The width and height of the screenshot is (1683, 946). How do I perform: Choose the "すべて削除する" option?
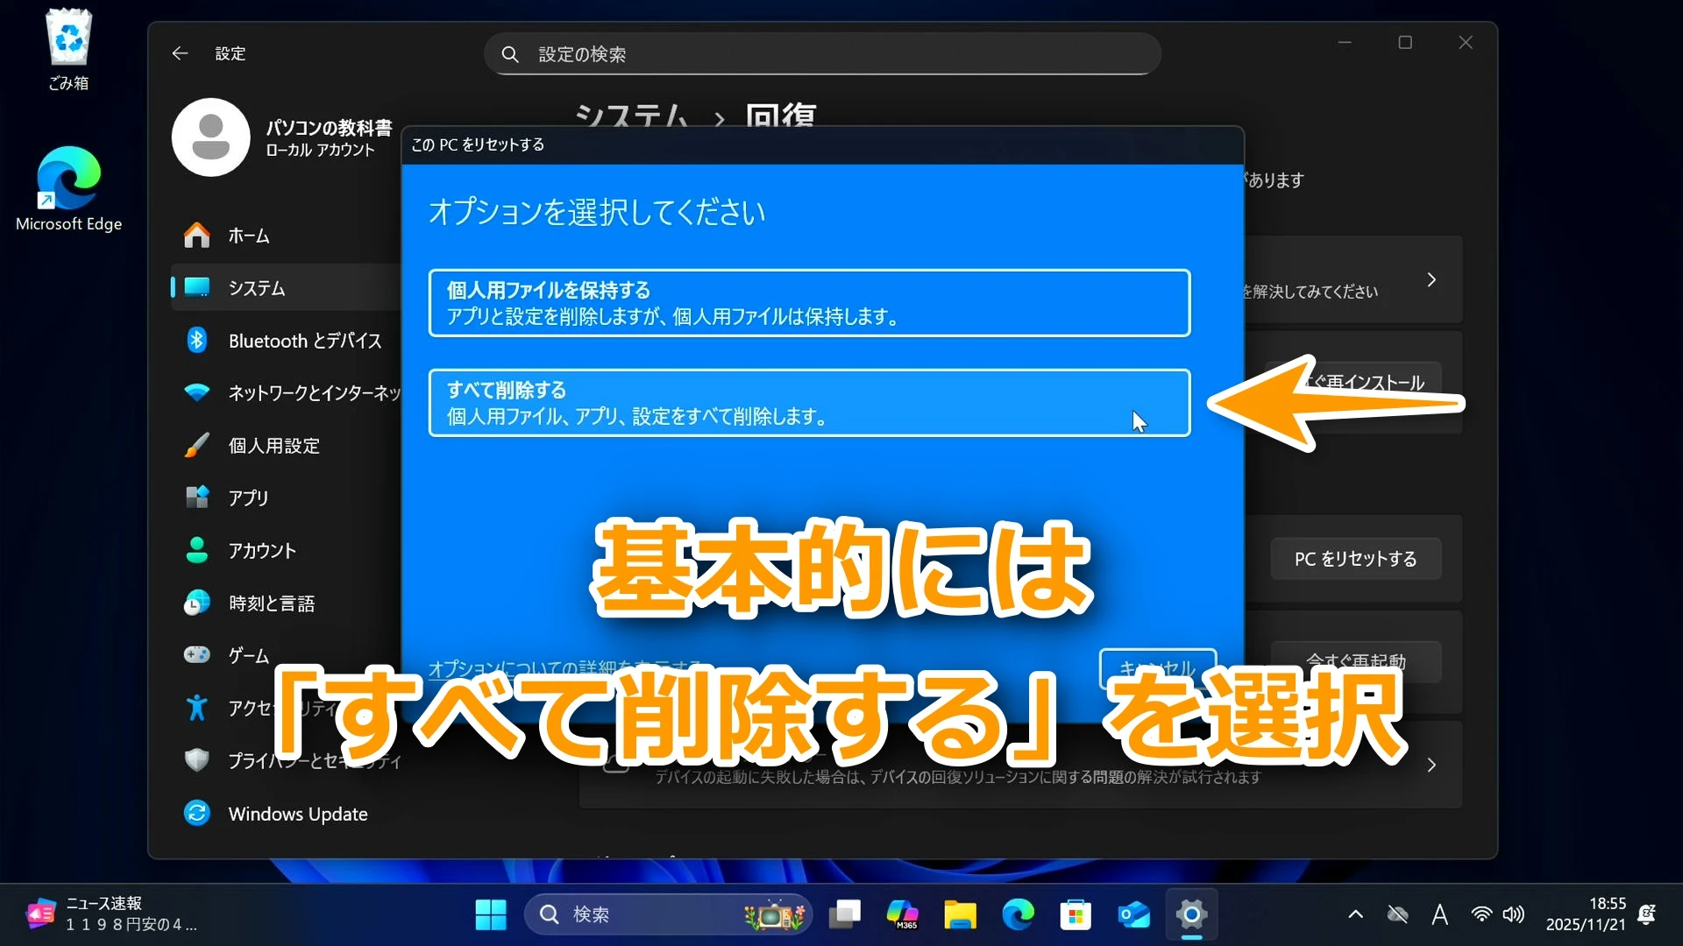808,403
